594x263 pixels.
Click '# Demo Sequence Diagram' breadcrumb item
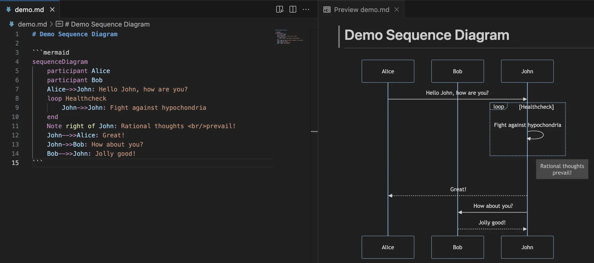[107, 24]
